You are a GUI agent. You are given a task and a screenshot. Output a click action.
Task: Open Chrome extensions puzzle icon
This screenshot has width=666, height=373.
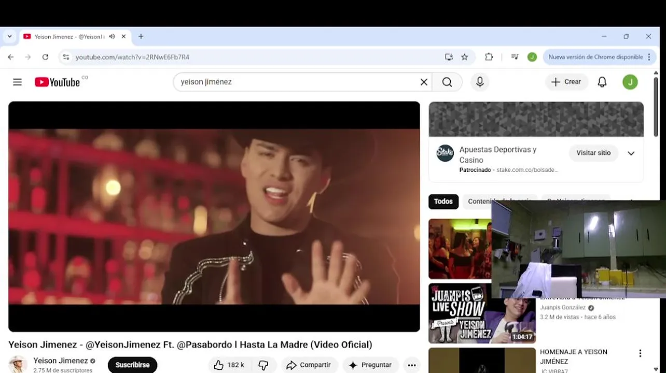[x=489, y=57]
